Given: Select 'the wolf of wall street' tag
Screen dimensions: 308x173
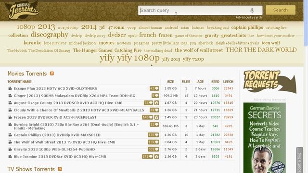Looking at the screenshot, I should click(x=199, y=50).
